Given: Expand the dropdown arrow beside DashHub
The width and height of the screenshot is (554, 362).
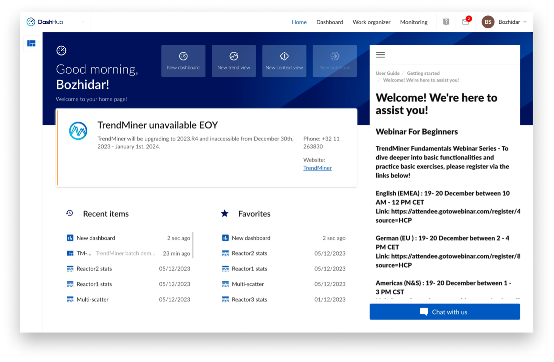Looking at the screenshot, I should tap(83, 22).
